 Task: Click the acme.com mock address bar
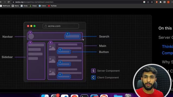coord(61,26)
